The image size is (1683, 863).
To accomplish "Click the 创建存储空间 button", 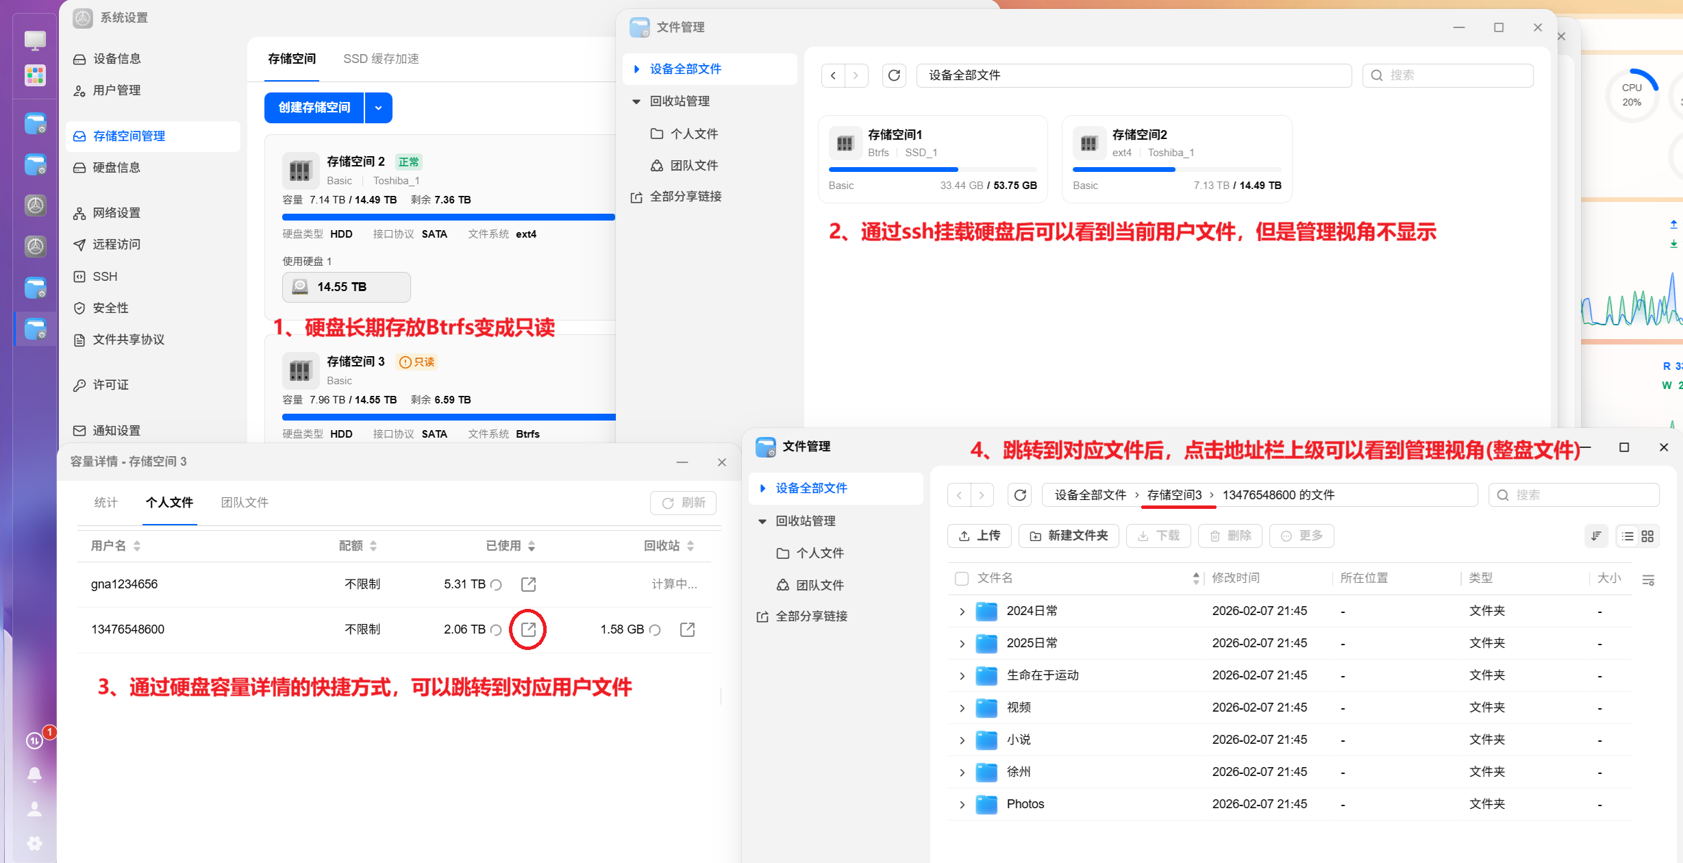I will (x=314, y=108).
